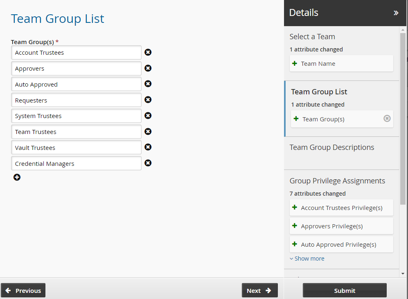Submit the team request form
This screenshot has width=408, height=299.
[344, 290]
